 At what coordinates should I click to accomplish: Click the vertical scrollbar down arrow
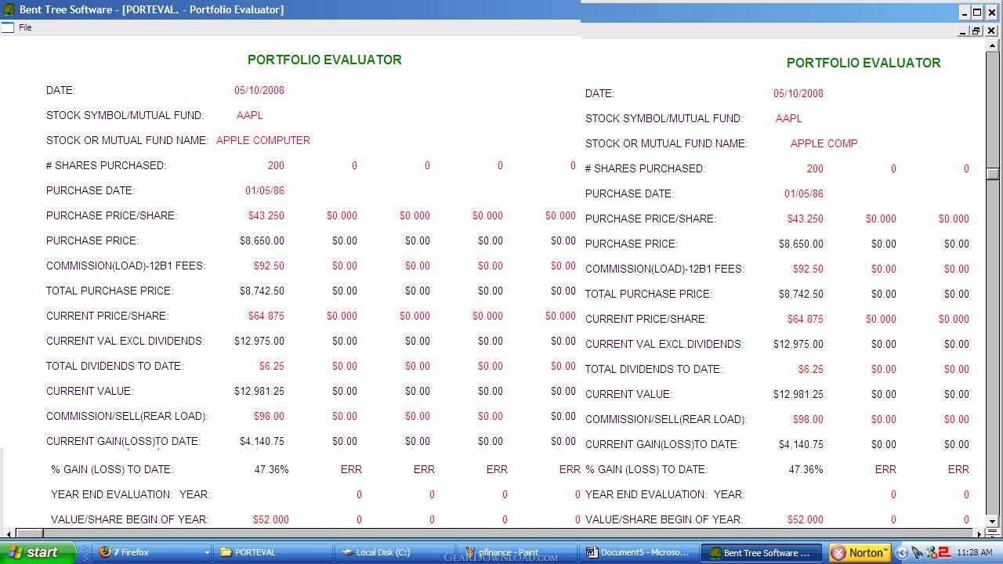[992, 521]
